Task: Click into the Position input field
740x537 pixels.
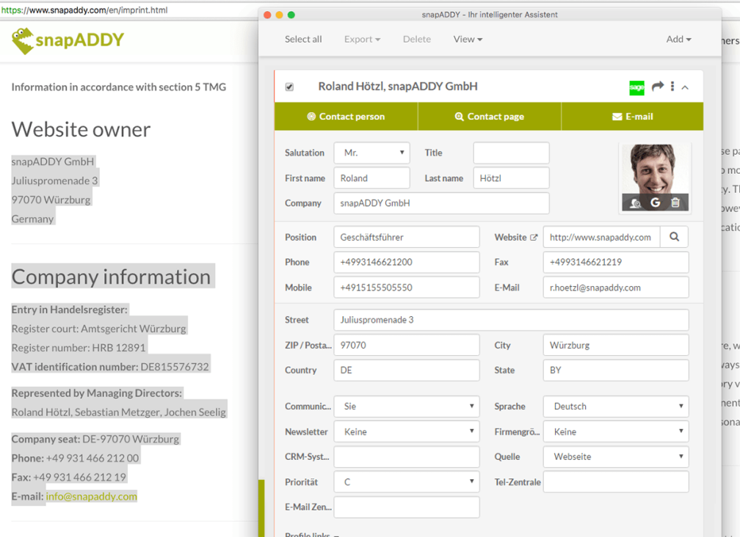Action: click(x=406, y=237)
